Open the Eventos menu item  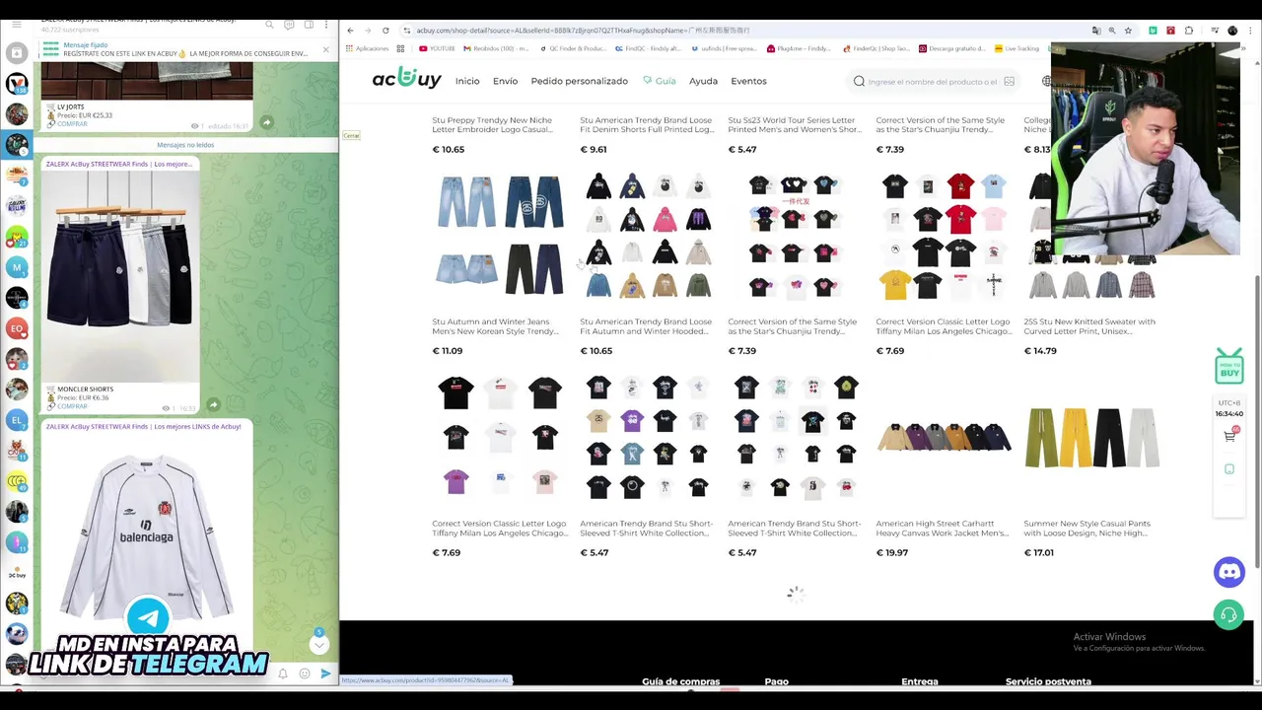(748, 81)
